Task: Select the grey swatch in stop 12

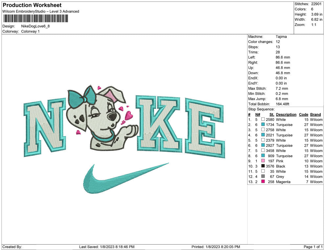Action: (263, 176)
